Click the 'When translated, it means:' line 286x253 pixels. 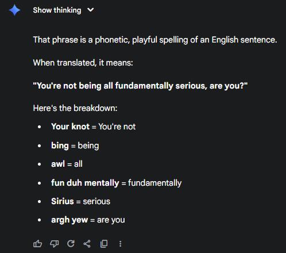pyautogui.click(x=83, y=63)
